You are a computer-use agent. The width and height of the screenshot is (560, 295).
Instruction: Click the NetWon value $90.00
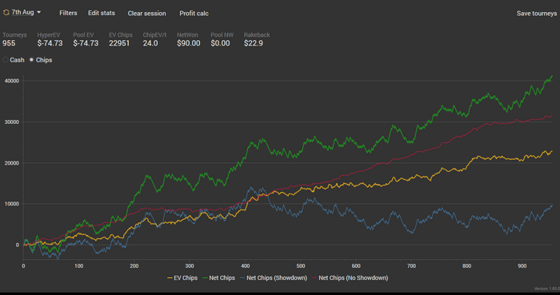[x=189, y=43]
